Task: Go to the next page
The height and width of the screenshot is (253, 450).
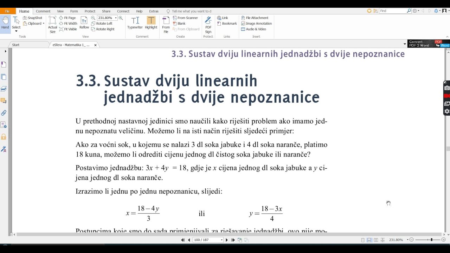Action: tap(227, 240)
